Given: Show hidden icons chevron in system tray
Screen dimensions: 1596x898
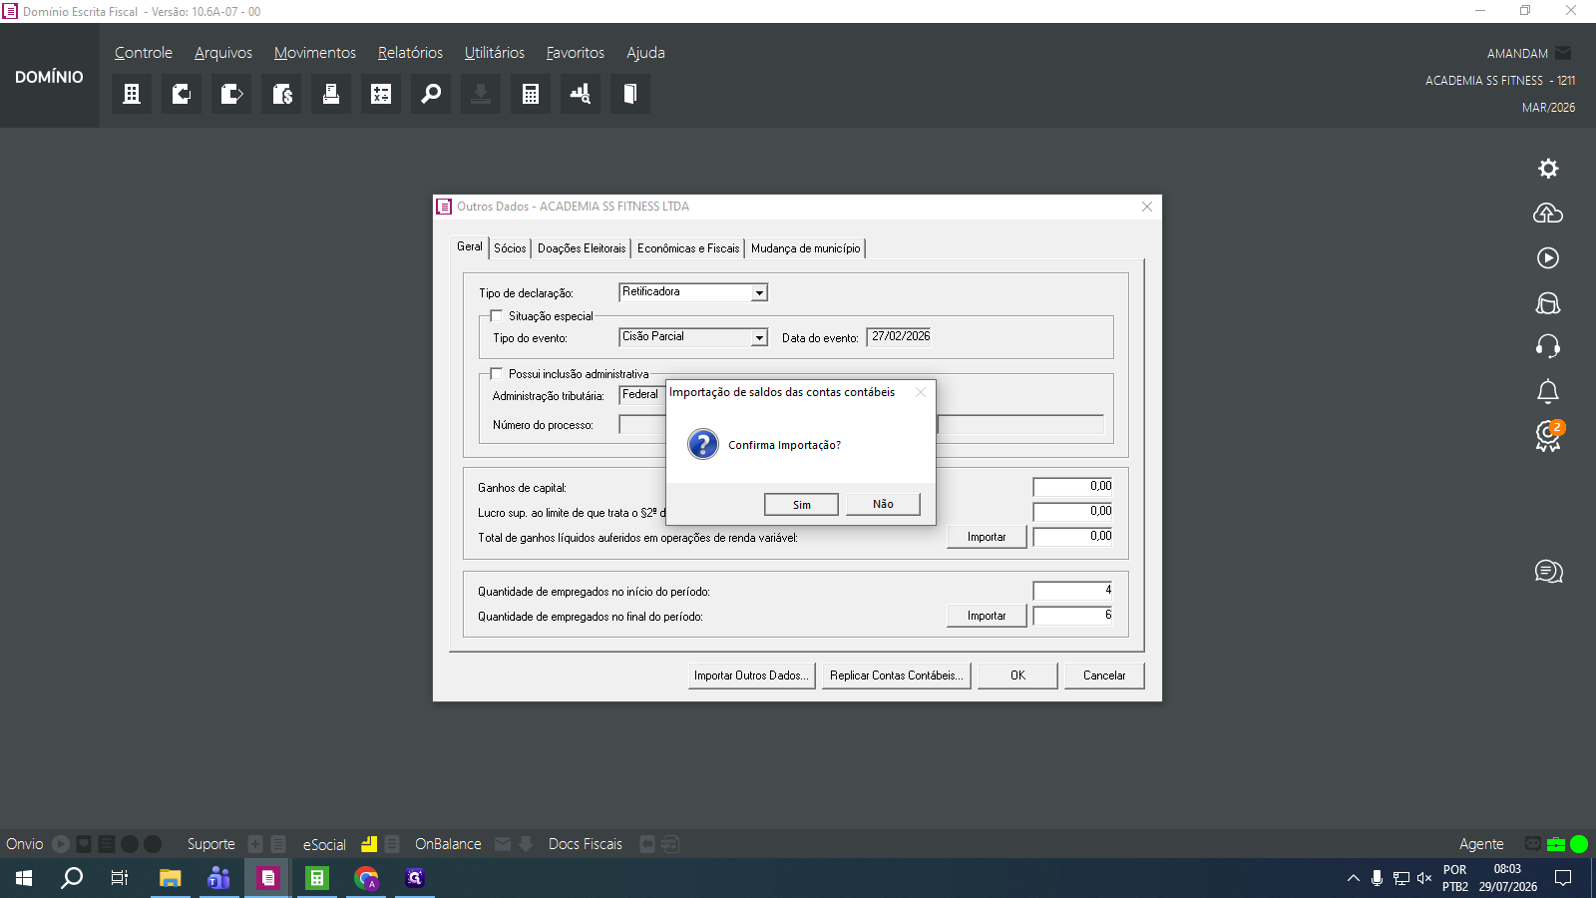Looking at the screenshot, I should click(1354, 878).
